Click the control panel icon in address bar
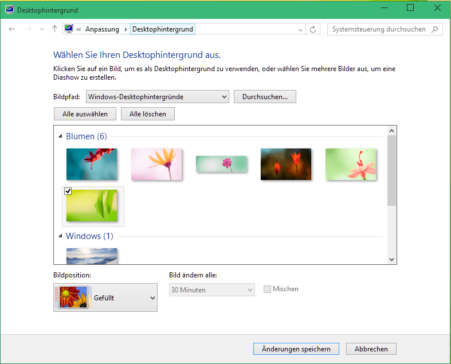 (69, 29)
